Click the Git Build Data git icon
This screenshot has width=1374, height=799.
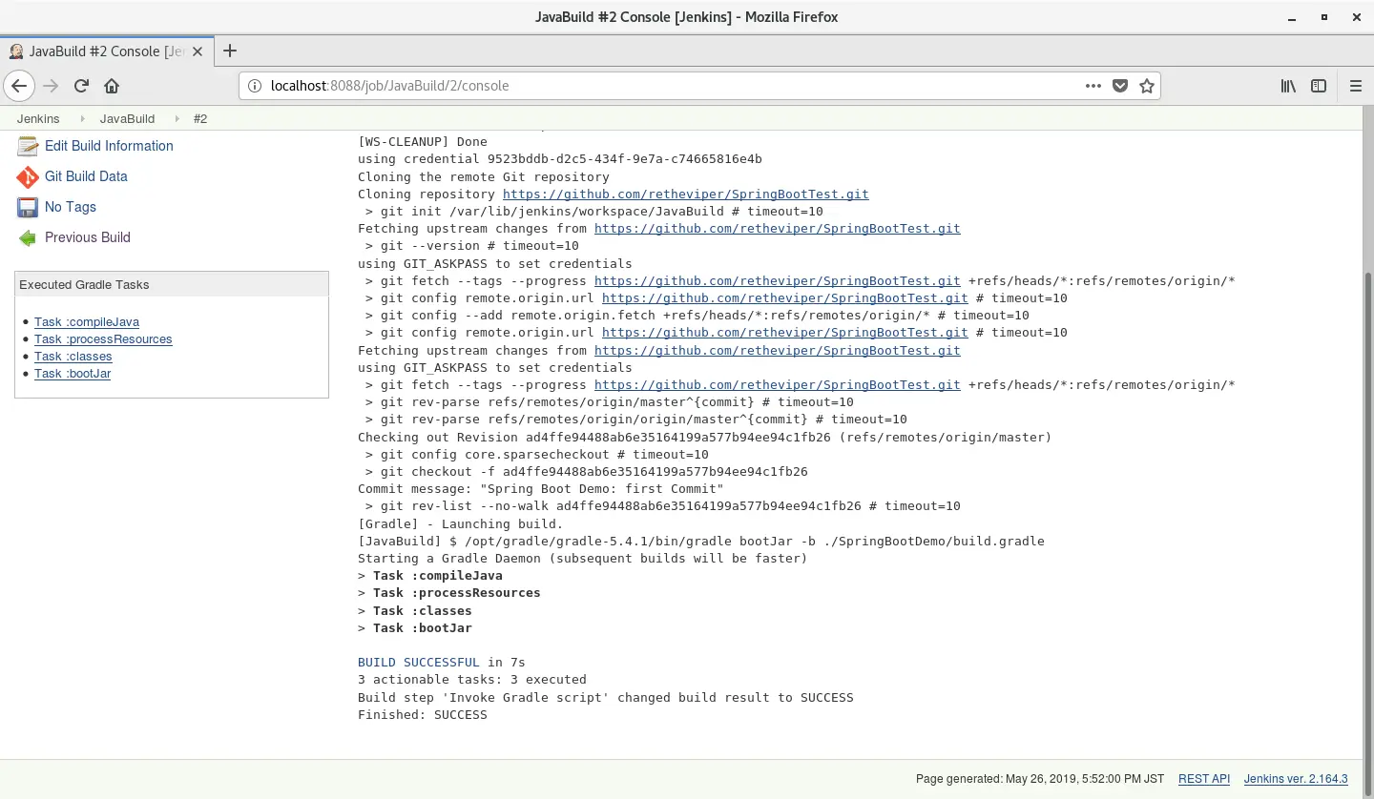pos(28,176)
